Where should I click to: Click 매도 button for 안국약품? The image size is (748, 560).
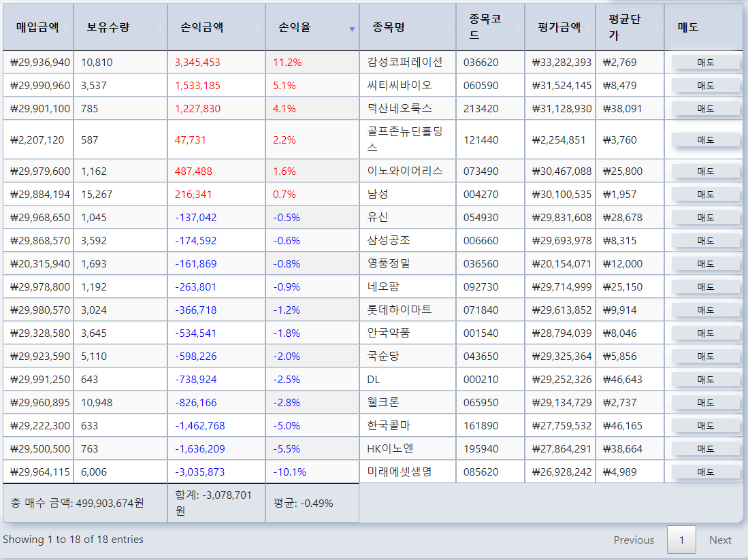(x=706, y=333)
